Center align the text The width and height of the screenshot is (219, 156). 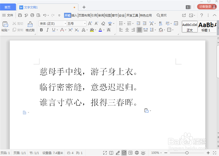coord(127,30)
